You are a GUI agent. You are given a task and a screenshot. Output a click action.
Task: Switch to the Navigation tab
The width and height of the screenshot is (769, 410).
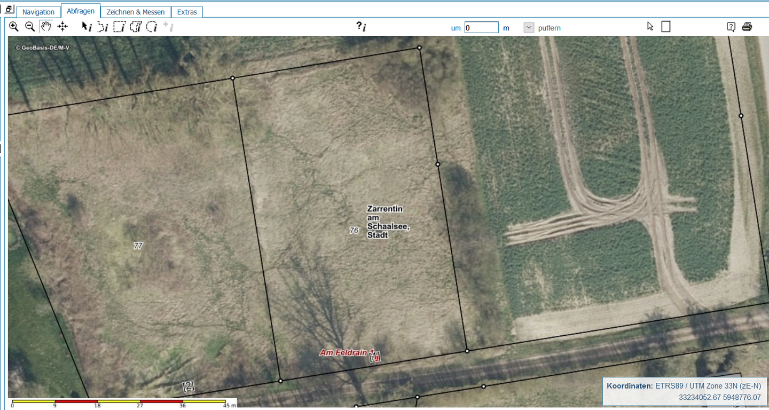[x=38, y=12]
